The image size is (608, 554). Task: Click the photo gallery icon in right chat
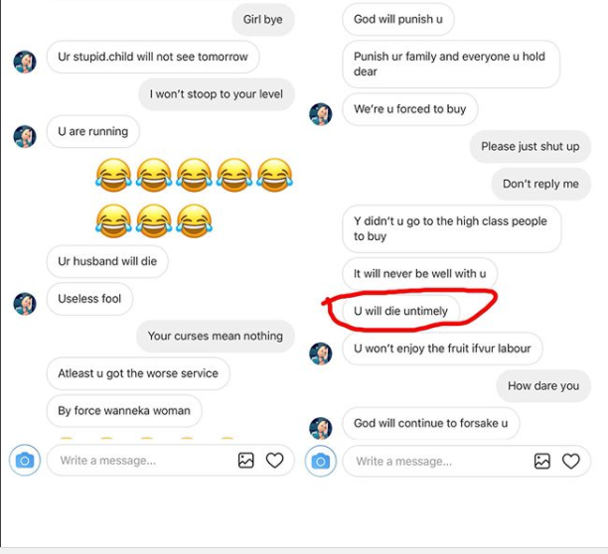(x=542, y=461)
